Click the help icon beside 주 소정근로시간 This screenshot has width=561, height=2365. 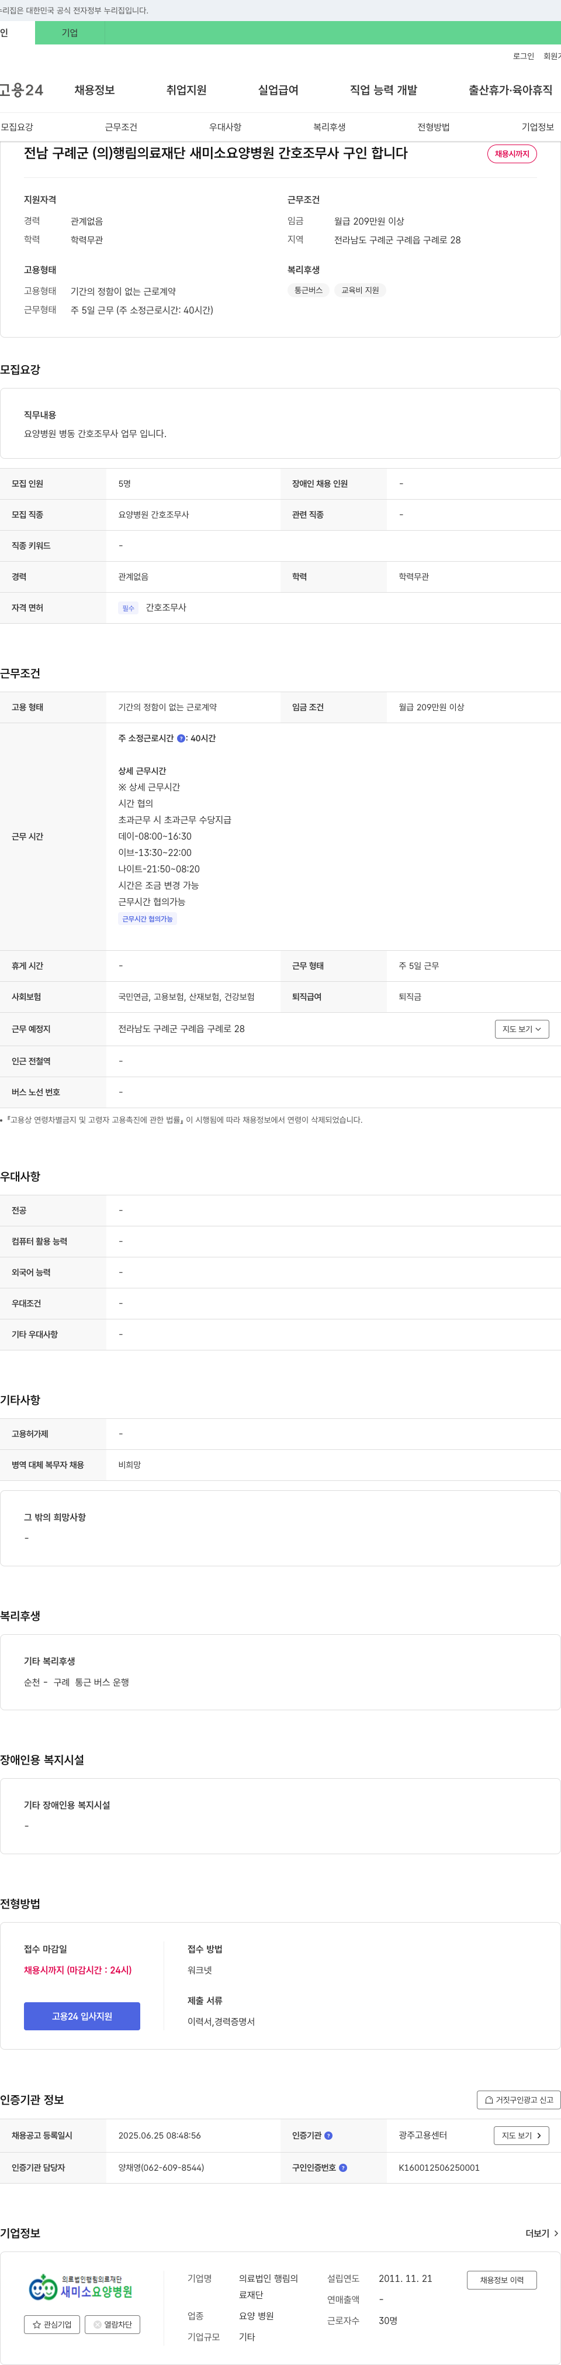pyautogui.click(x=182, y=738)
